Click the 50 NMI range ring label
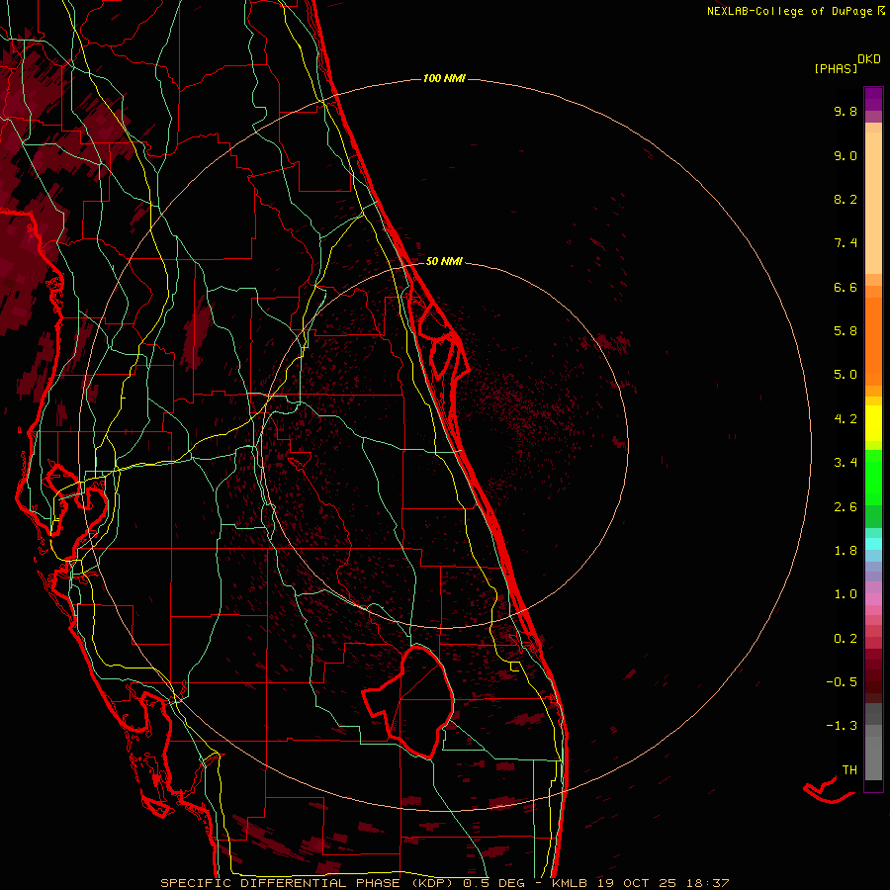This screenshot has height=890, width=890. 445,262
